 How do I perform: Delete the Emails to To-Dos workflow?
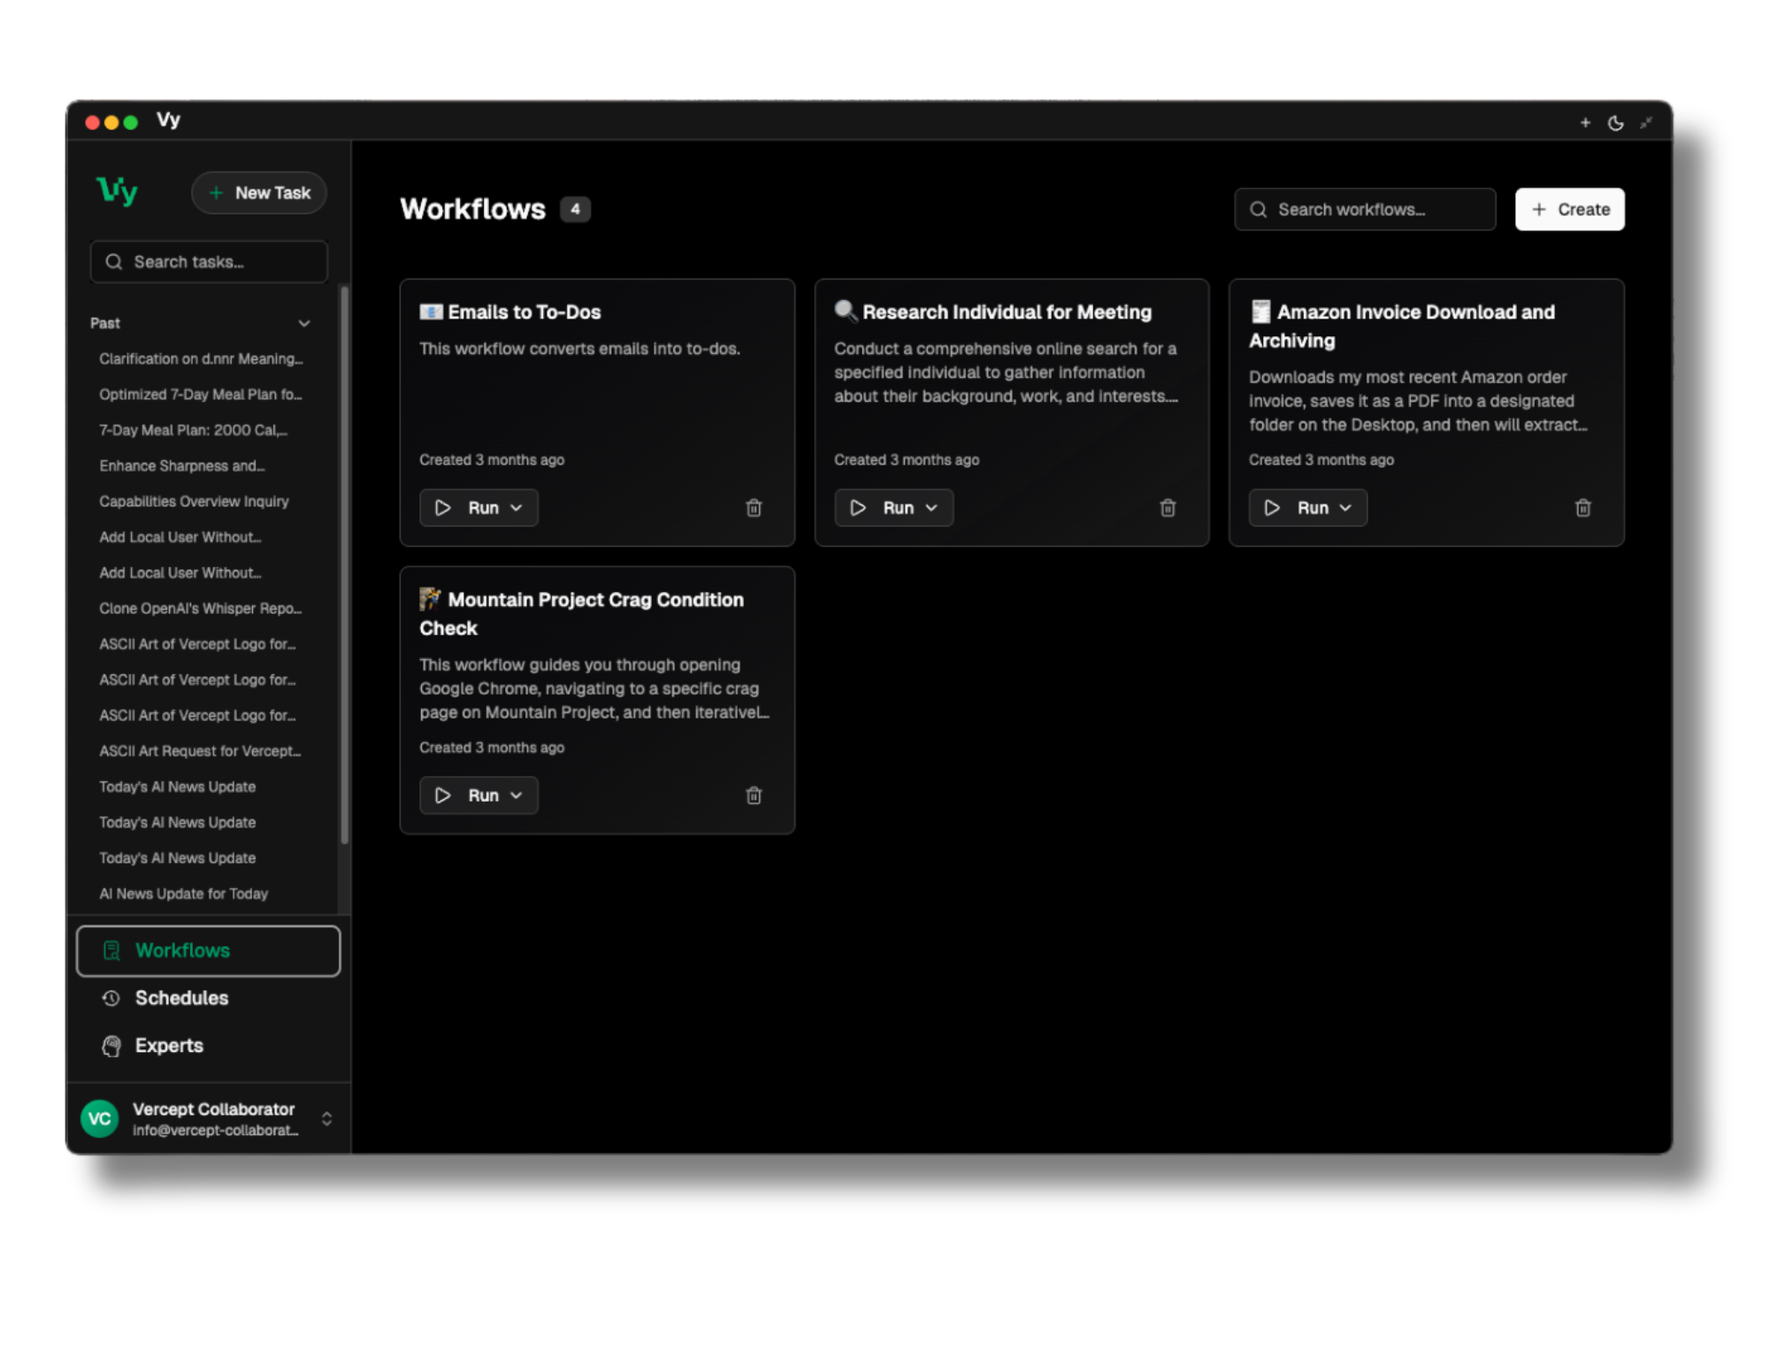(x=754, y=508)
